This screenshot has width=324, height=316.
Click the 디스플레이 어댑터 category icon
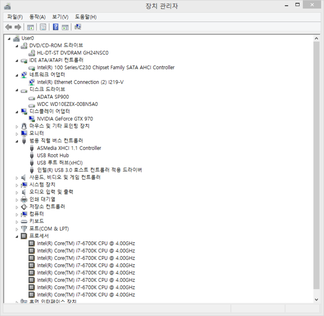coord(24,112)
